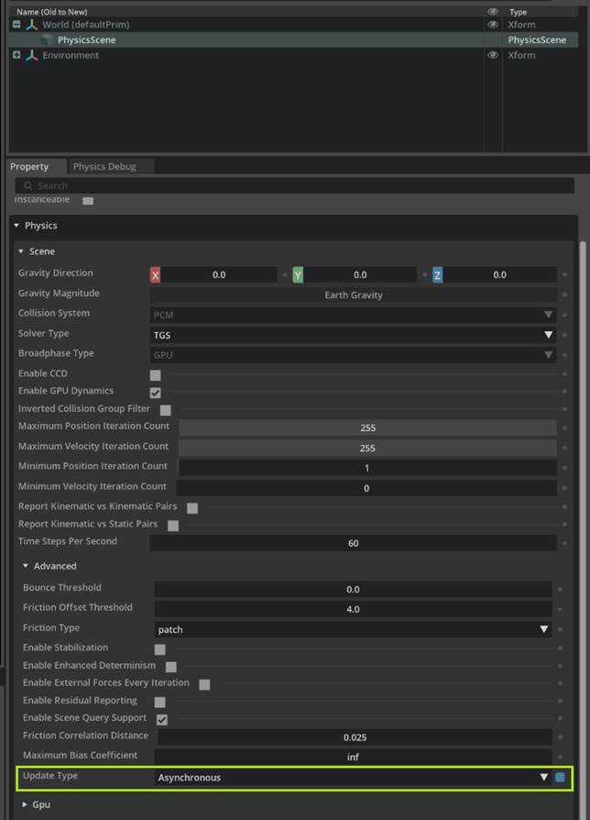Collapse the World tree node
This screenshot has height=820, width=590.
[x=16, y=25]
